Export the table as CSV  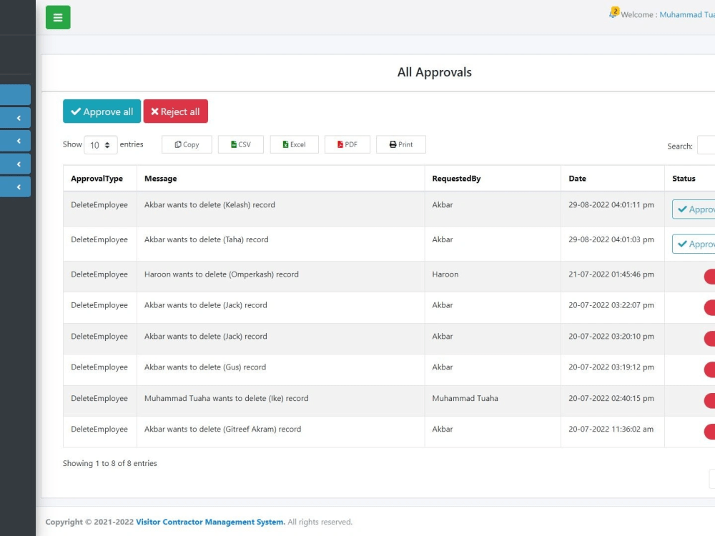(241, 144)
